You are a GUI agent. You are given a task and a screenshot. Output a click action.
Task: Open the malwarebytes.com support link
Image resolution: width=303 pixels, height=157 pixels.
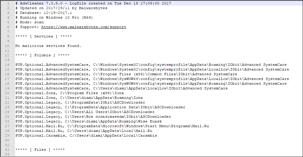[x=84, y=27]
